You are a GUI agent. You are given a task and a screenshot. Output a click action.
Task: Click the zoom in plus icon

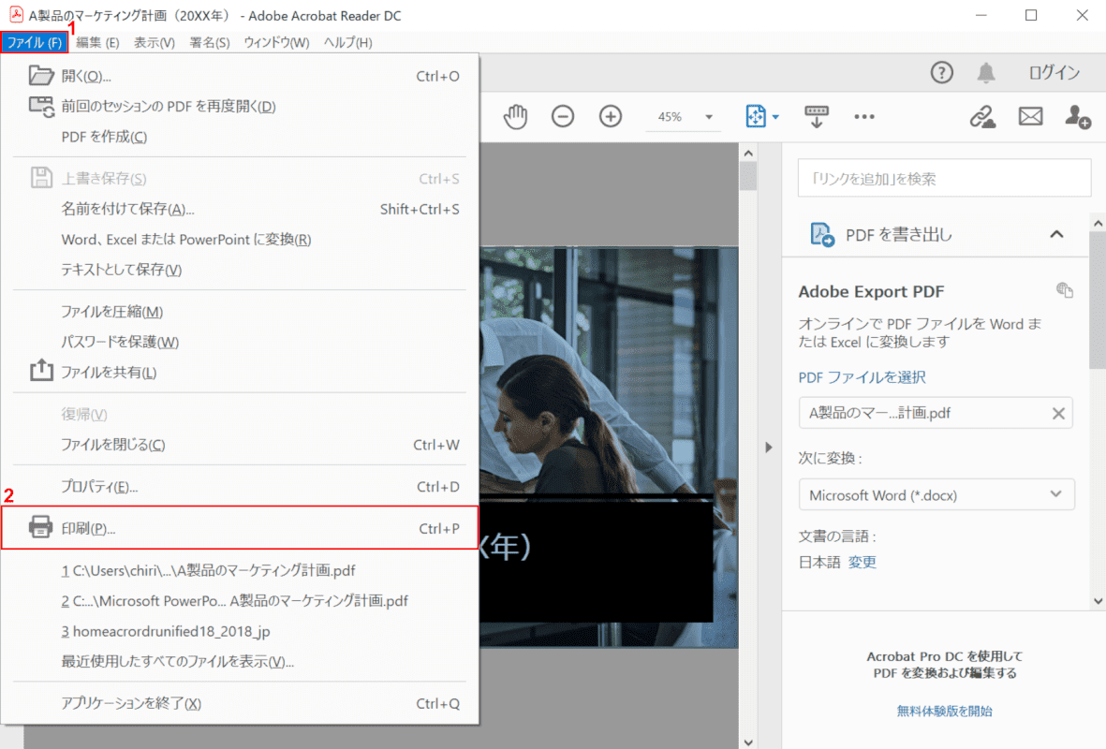[x=611, y=116]
